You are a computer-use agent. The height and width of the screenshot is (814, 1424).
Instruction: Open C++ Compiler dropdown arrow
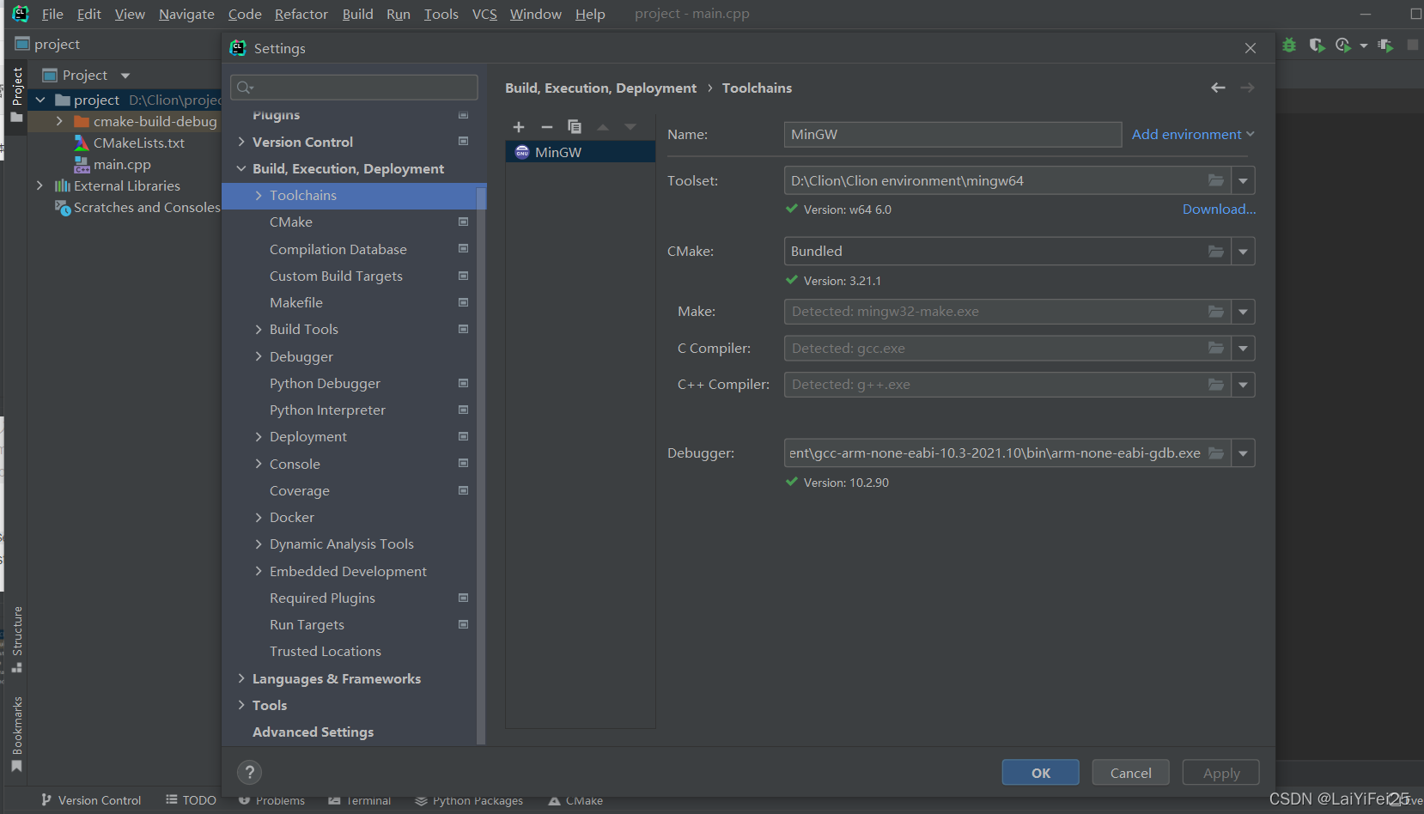pyautogui.click(x=1243, y=385)
